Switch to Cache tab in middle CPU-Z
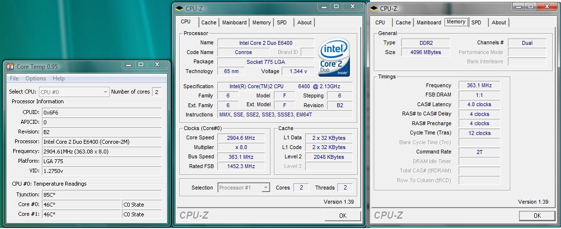The width and height of the screenshot is (561, 229). pos(209,22)
